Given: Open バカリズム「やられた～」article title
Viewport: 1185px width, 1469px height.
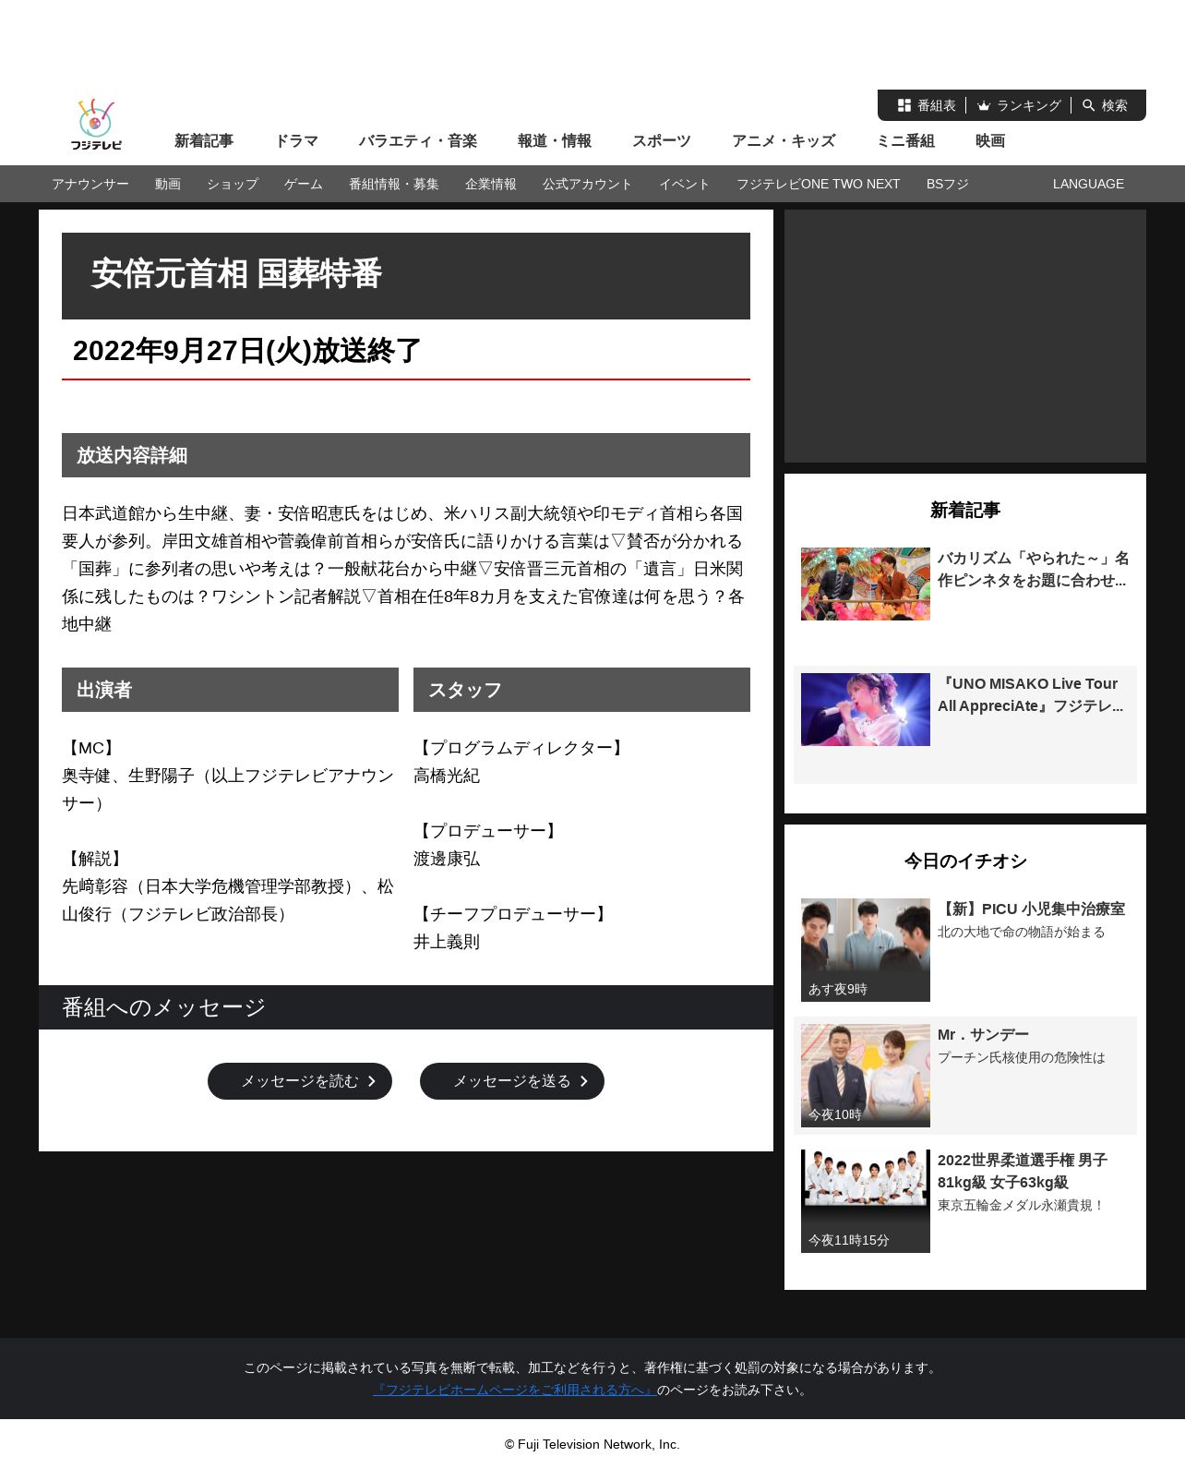Looking at the screenshot, I should (1034, 569).
